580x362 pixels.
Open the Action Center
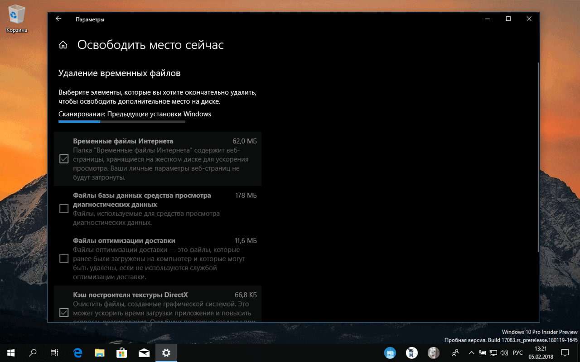tap(565, 352)
